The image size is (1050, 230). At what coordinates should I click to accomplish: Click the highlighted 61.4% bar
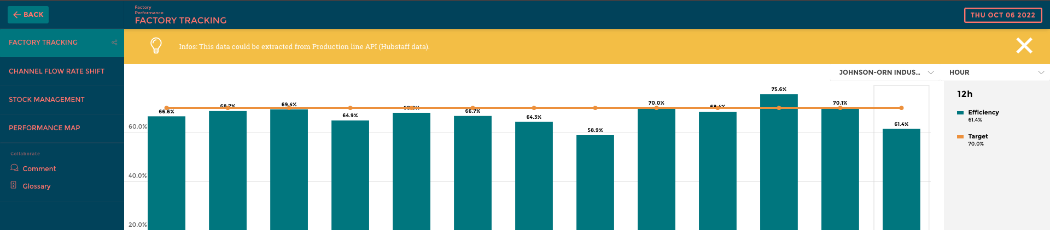tap(901, 180)
